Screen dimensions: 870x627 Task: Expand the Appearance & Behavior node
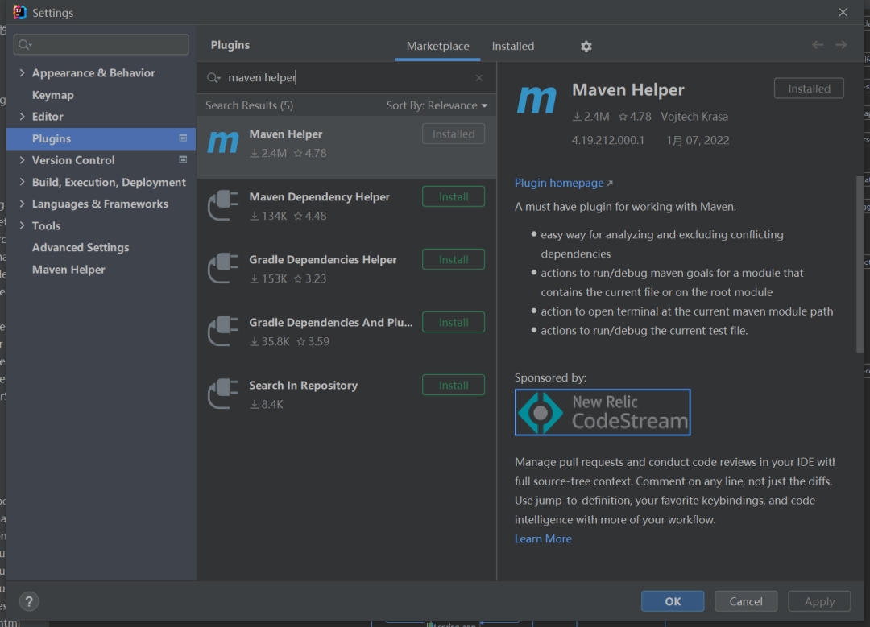(x=23, y=72)
